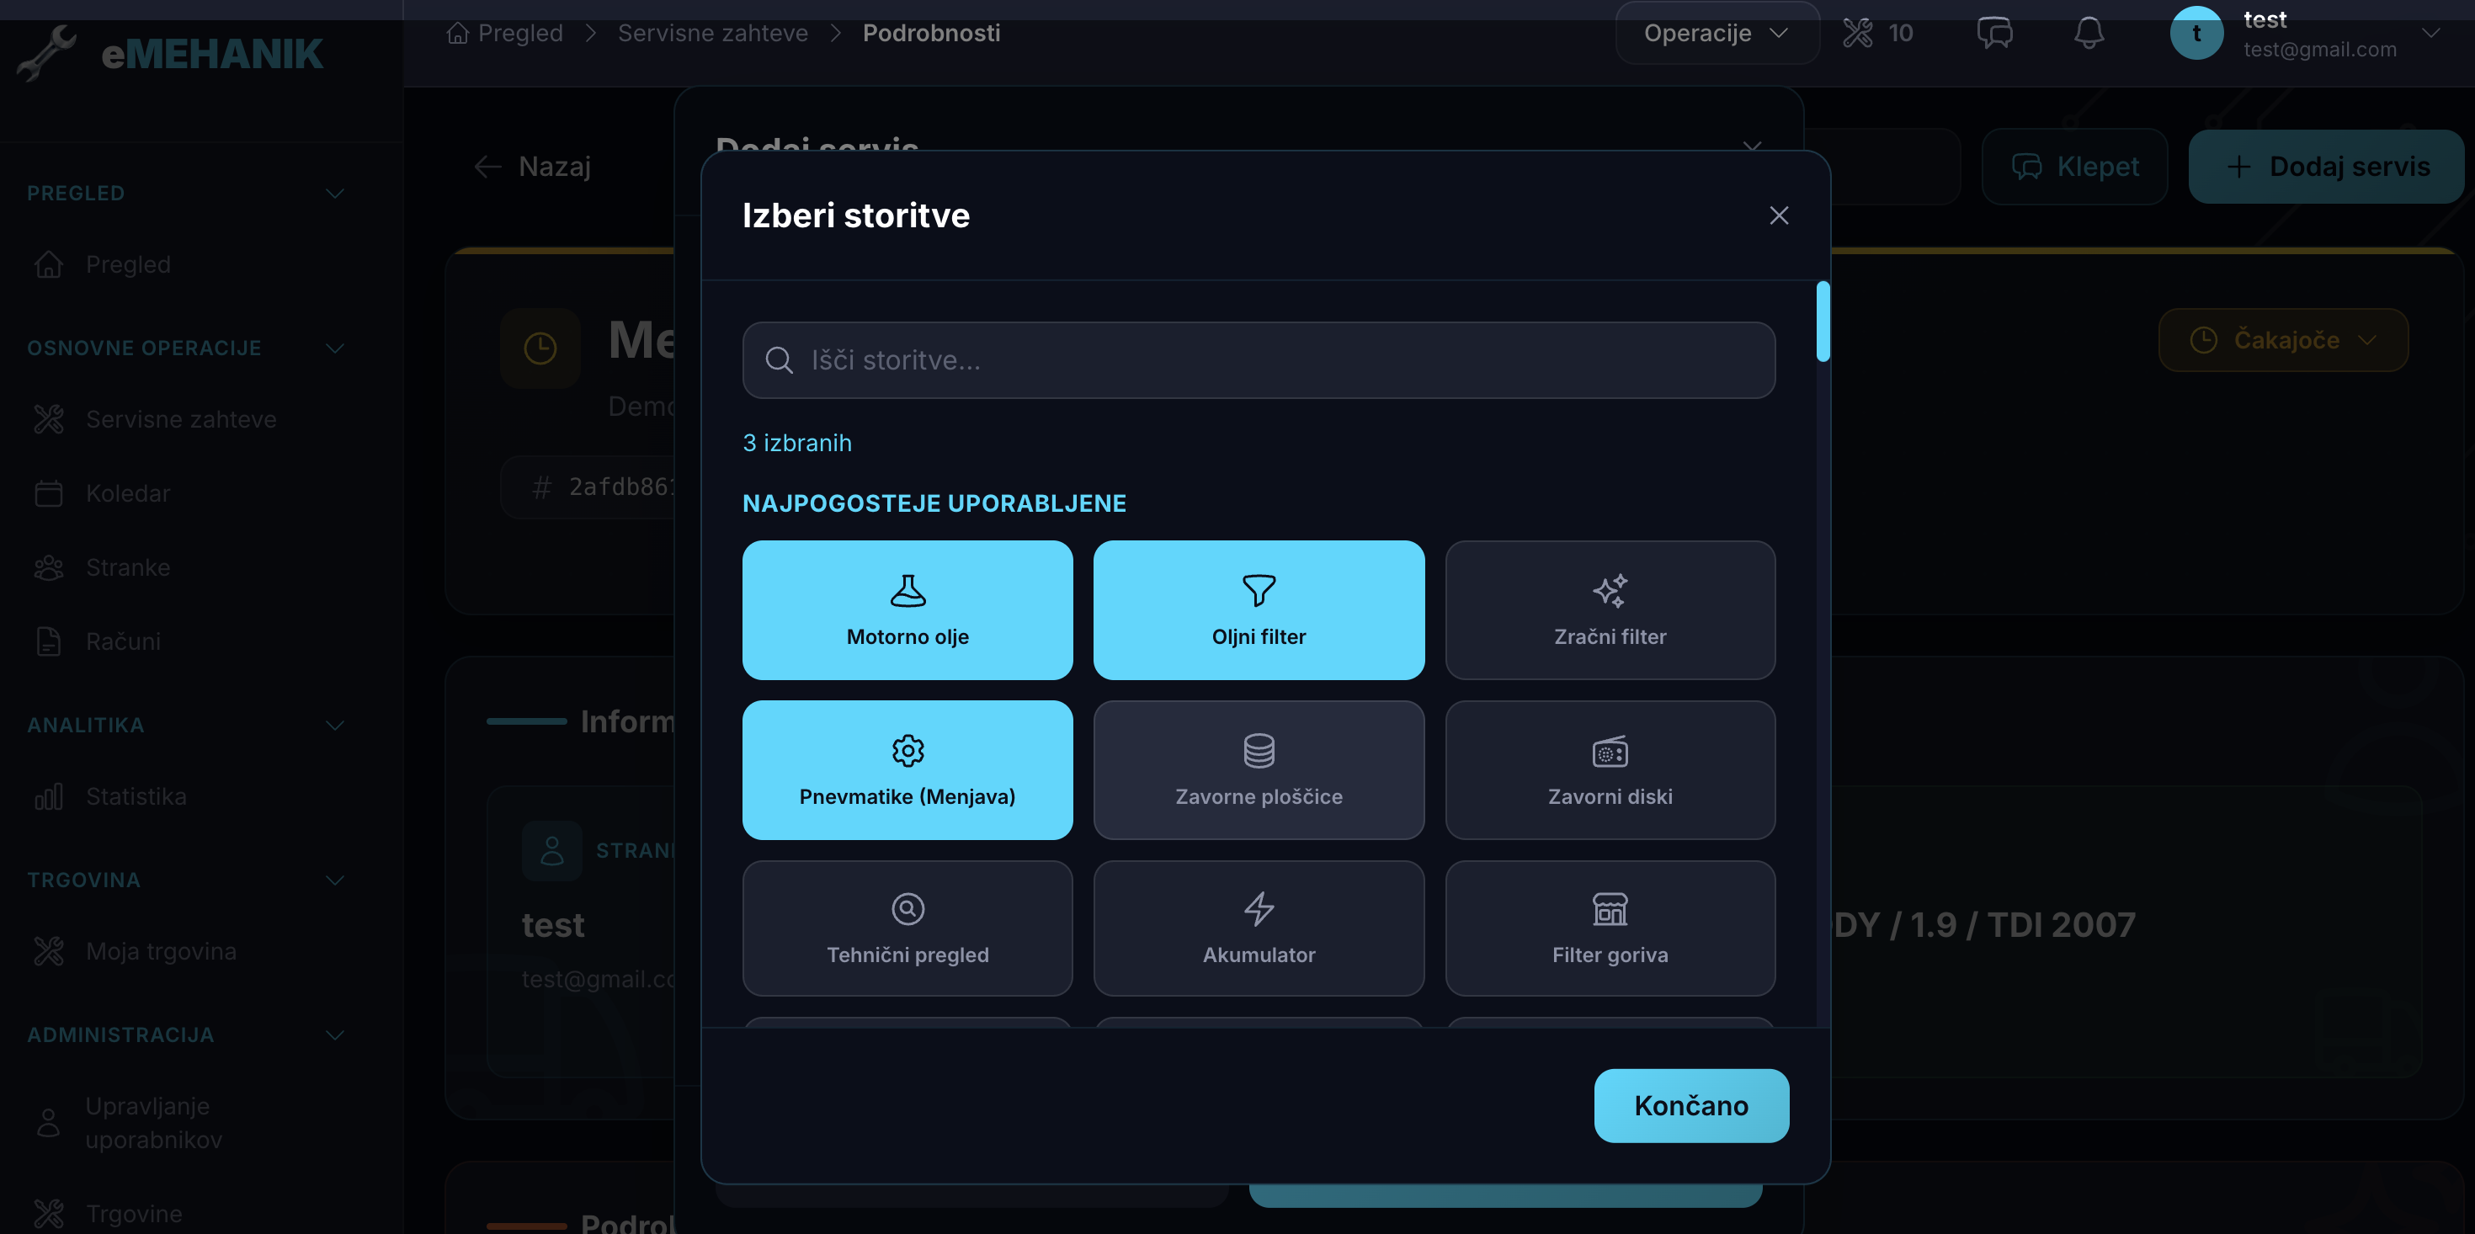The height and width of the screenshot is (1234, 2475).
Task: Open the chat messages icon in header
Action: pyautogui.click(x=1994, y=33)
